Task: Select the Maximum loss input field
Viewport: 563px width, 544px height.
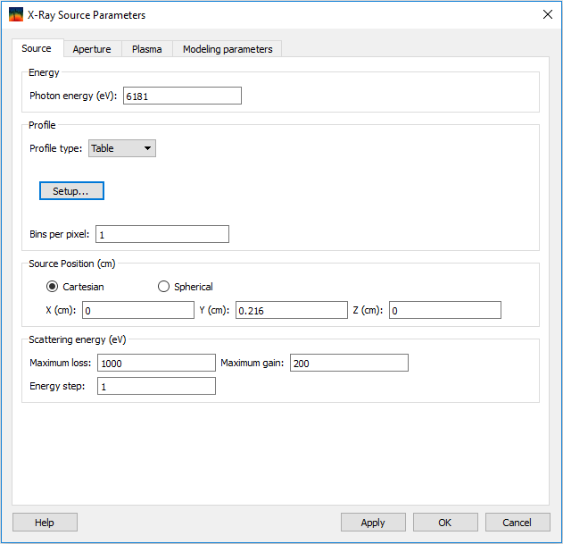Action: pos(156,363)
